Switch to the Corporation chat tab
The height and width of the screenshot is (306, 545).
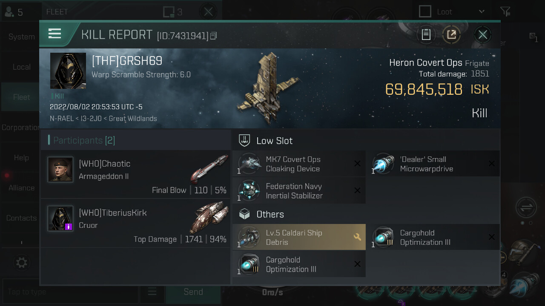20,127
